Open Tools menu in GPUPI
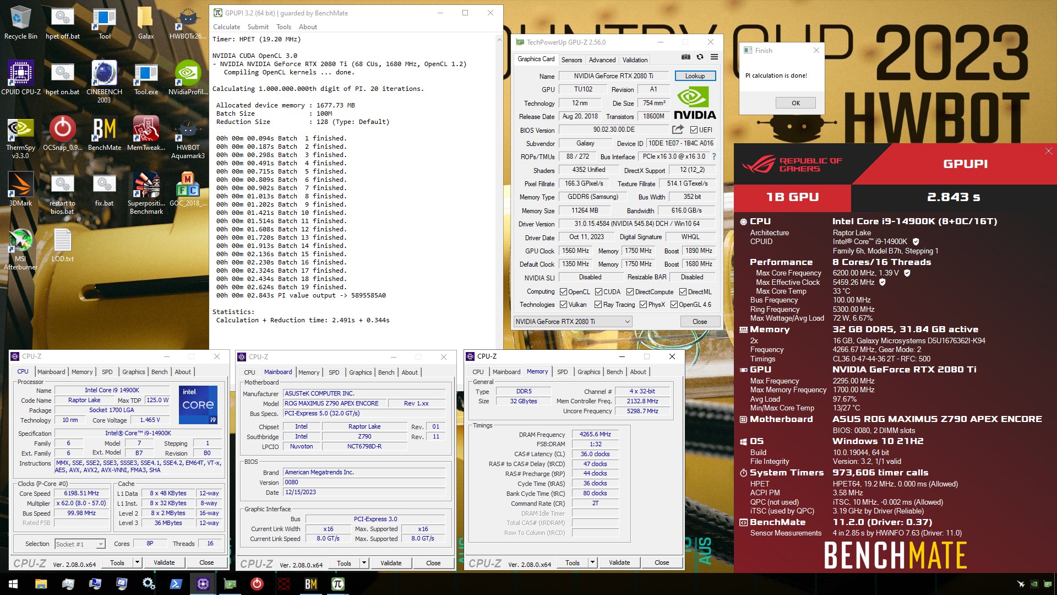Image resolution: width=1057 pixels, height=595 pixels. click(x=284, y=27)
